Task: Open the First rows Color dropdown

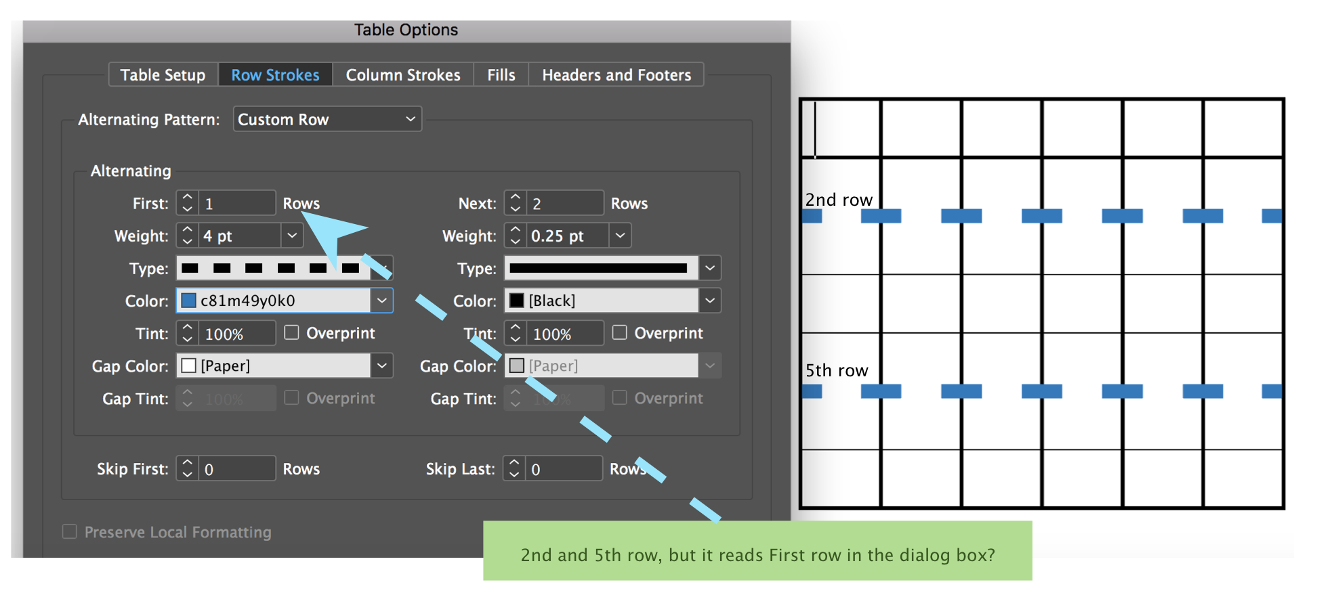Action: pyautogui.click(x=382, y=301)
